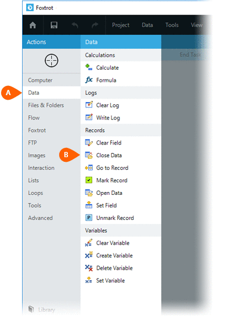Image resolution: width=228 pixels, height=319 pixels.
Task: Select the Advanced actions category
Action: [52, 218]
